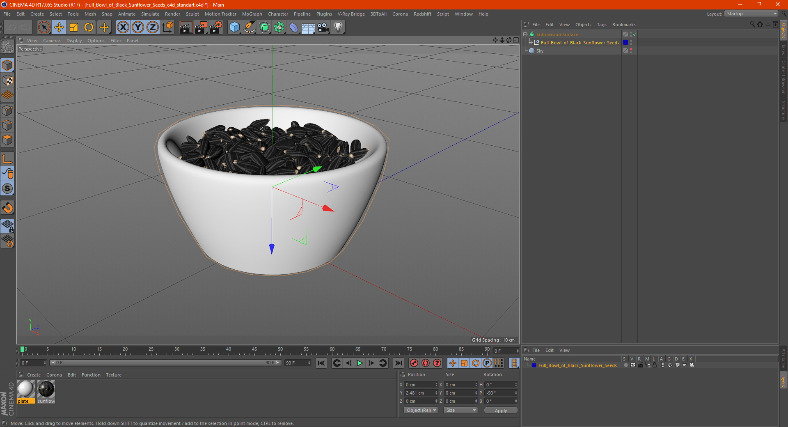Open the Simulate menu
Screen dimensions: 788x427
(x=150, y=14)
